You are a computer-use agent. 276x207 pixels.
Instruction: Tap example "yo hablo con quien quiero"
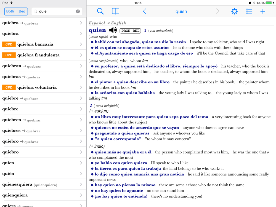pos(121,163)
